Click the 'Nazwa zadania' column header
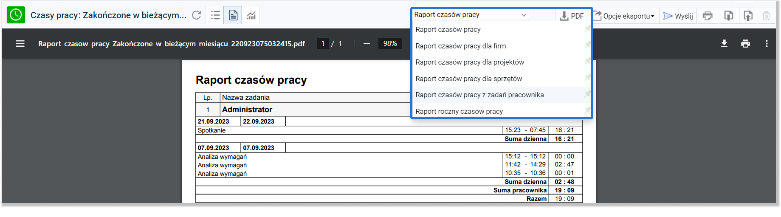The image size is (781, 217). 246,98
